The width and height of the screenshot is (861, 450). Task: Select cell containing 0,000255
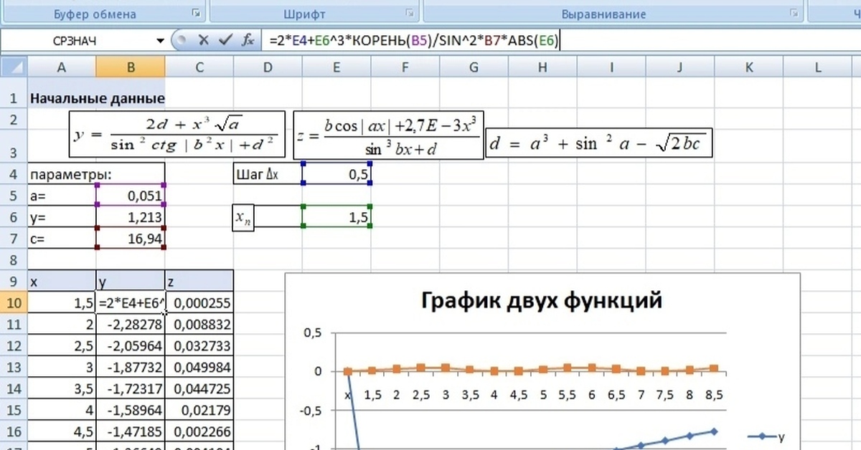point(199,303)
